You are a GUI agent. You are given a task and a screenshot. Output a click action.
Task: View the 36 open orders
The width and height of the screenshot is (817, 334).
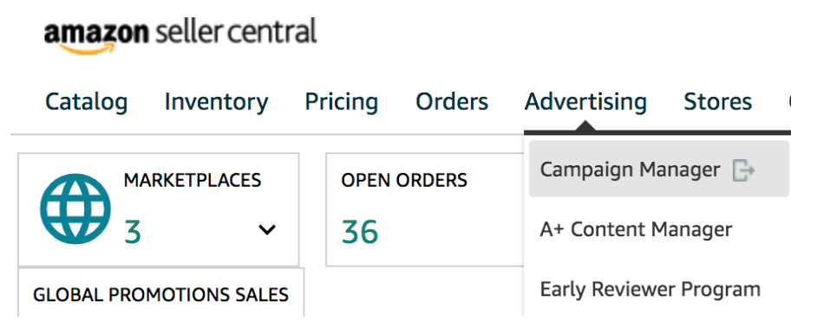(x=360, y=232)
